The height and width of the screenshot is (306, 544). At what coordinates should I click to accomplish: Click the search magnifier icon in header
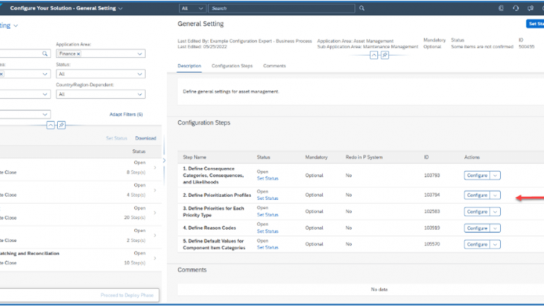362,8
